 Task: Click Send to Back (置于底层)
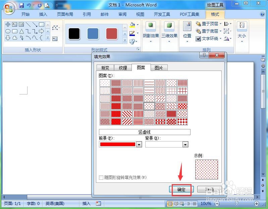(x=209, y=31)
